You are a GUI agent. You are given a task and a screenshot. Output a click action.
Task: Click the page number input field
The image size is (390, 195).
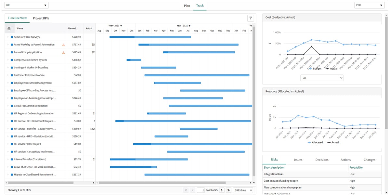(201, 190)
